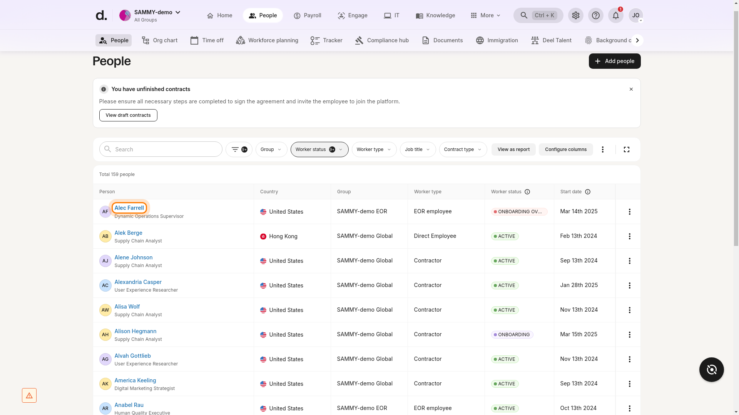Open Workforce planning sub-tab

(267, 40)
